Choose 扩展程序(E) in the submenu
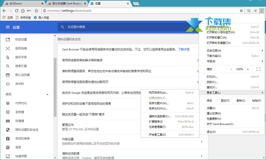The width and height of the screenshot is (266, 160). coord(170,121)
